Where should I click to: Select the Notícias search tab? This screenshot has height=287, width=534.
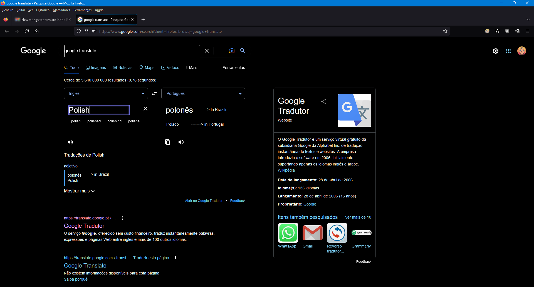click(123, 68)
